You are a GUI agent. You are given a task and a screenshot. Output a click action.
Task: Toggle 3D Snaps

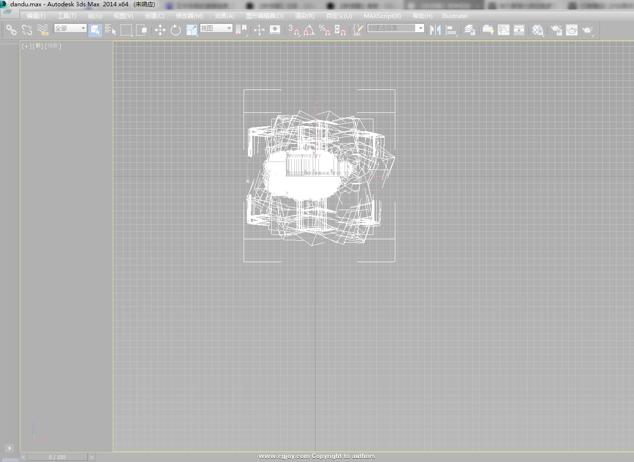coord(294,30)
